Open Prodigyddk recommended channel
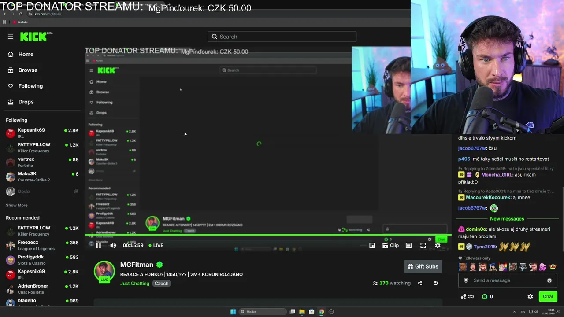Viewport: 564px width, 317px height. click(x=42, y=260)
